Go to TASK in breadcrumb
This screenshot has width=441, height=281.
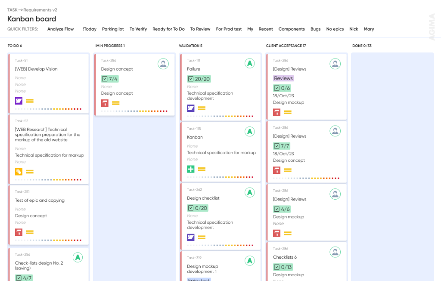pos(12,10)
